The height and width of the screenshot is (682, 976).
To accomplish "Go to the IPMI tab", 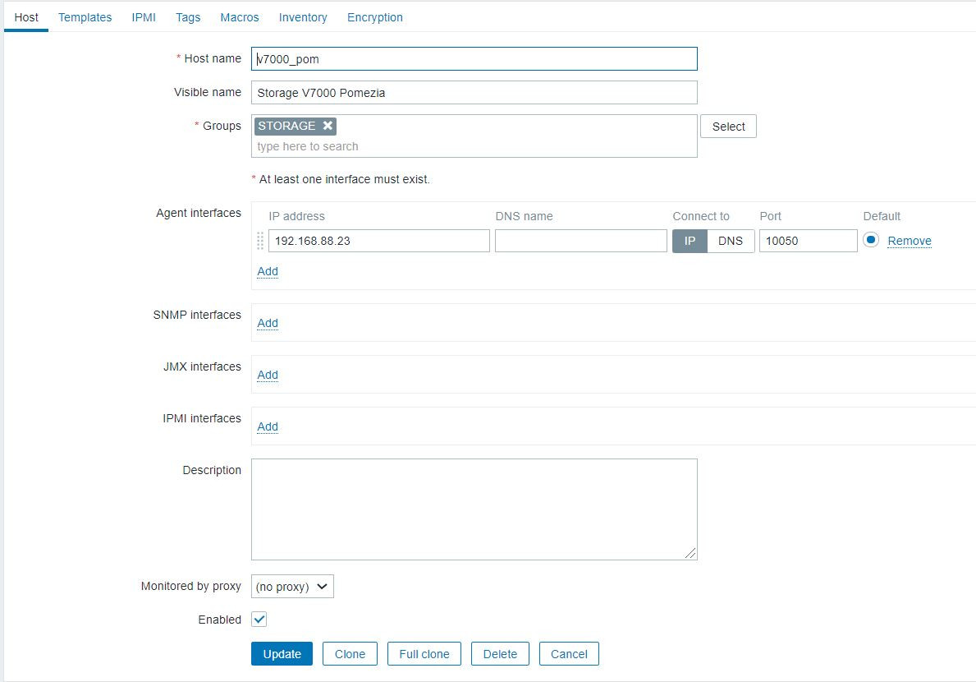I will tap(144, 17).
